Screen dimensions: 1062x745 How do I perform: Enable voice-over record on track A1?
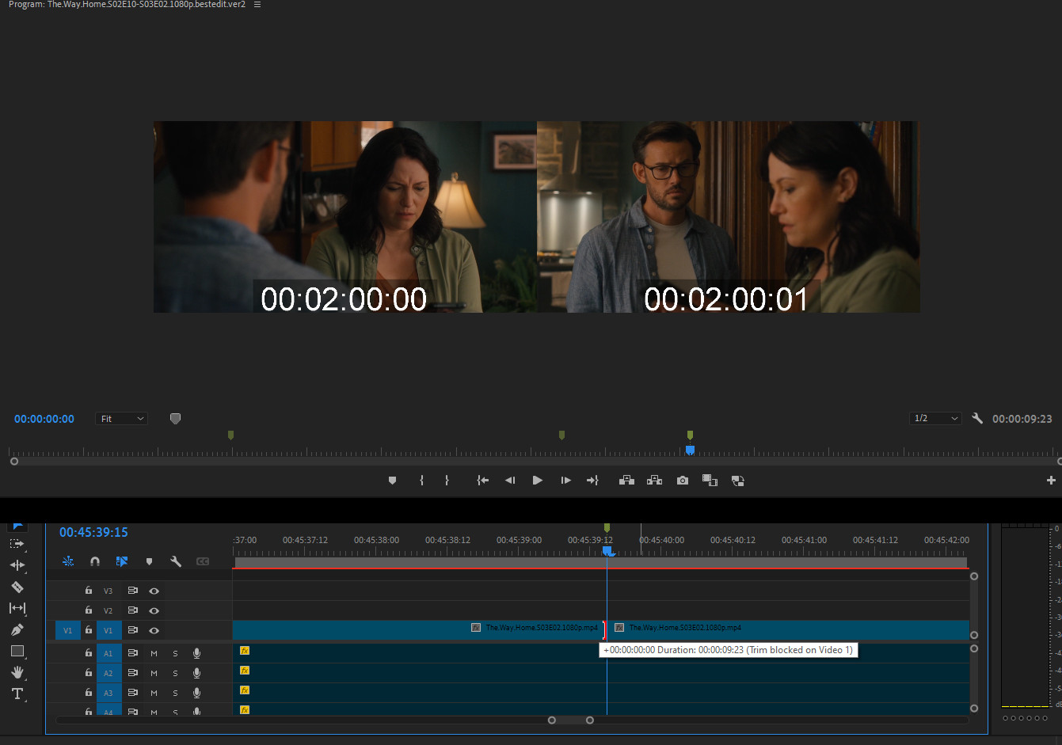click(196, 653)
